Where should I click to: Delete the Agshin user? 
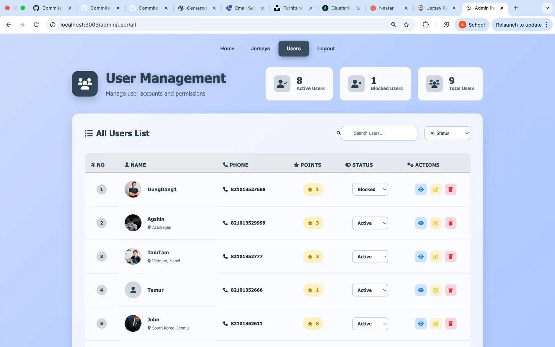coord(451,223)
